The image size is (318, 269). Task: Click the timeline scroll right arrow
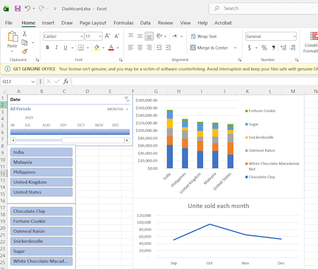[x=127, y=140]
